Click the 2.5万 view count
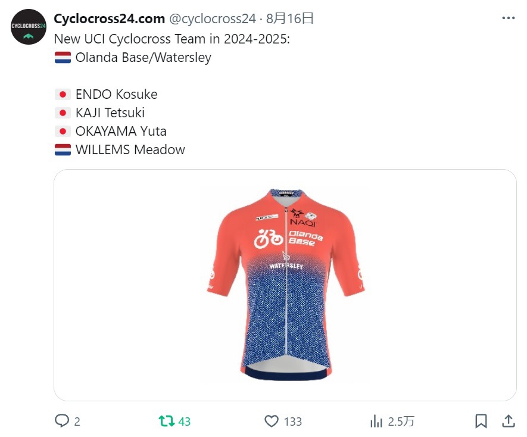527x437 pixels. point(401,422)
